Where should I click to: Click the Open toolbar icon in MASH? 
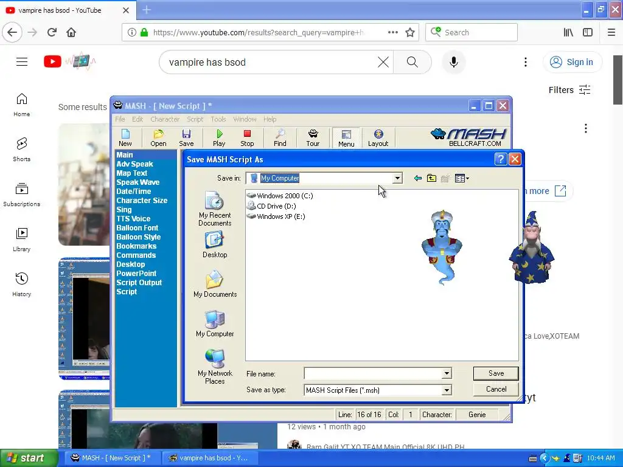tap(158, 138)
